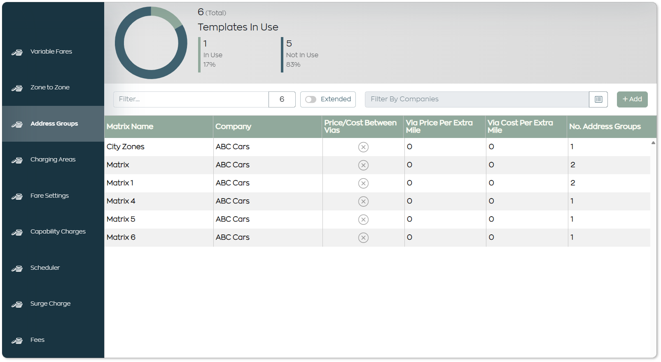Click the coins icon beside Surge Charge
This screenshot has width=661, height=362.
coord(17,304)
